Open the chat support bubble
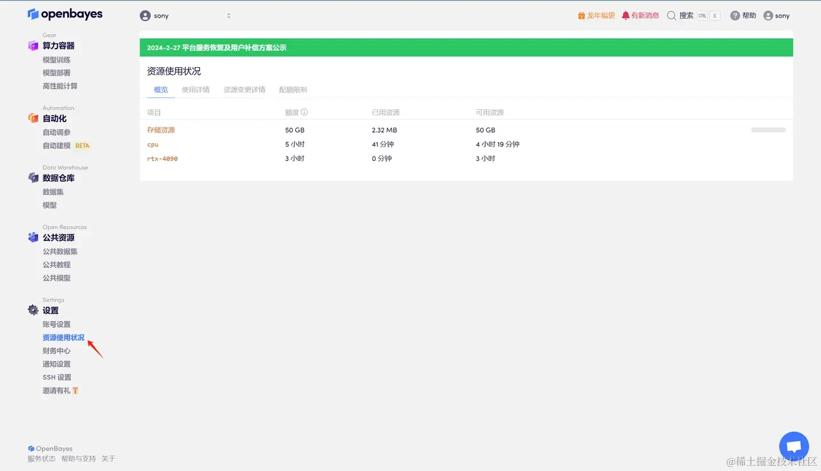Viewport: 821px width, 471px height. coord(794,446)
